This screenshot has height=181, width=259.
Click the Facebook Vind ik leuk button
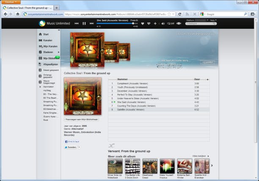72,142
